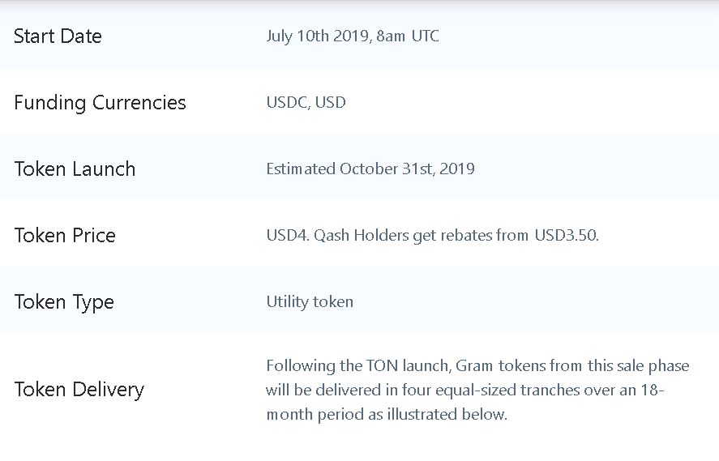Click the USDC, USD value
This screenshot has height=461, width=719.
[306, 102]
